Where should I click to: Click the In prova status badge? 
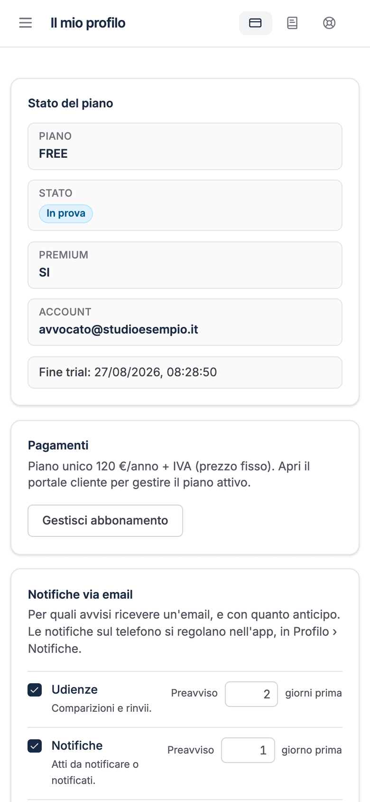66,213
